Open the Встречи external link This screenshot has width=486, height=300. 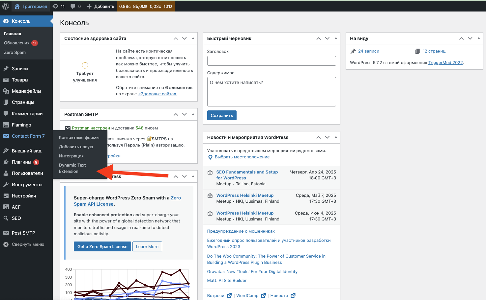(x=219, y=296)
